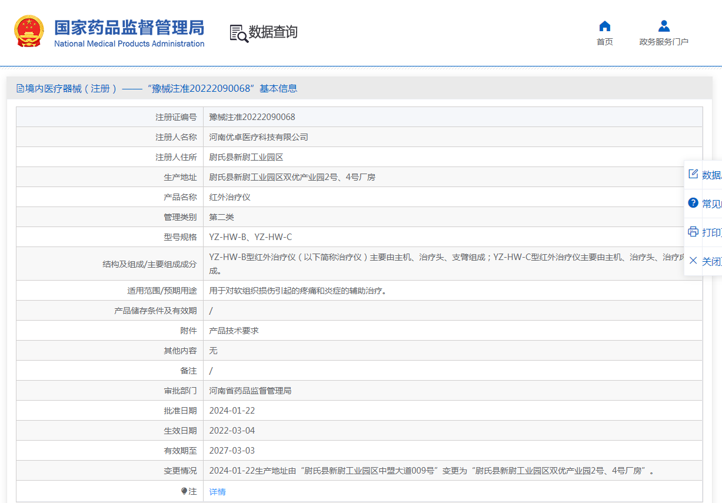Open the home page house icon
722x503 pixels.
tap(604, 26)
